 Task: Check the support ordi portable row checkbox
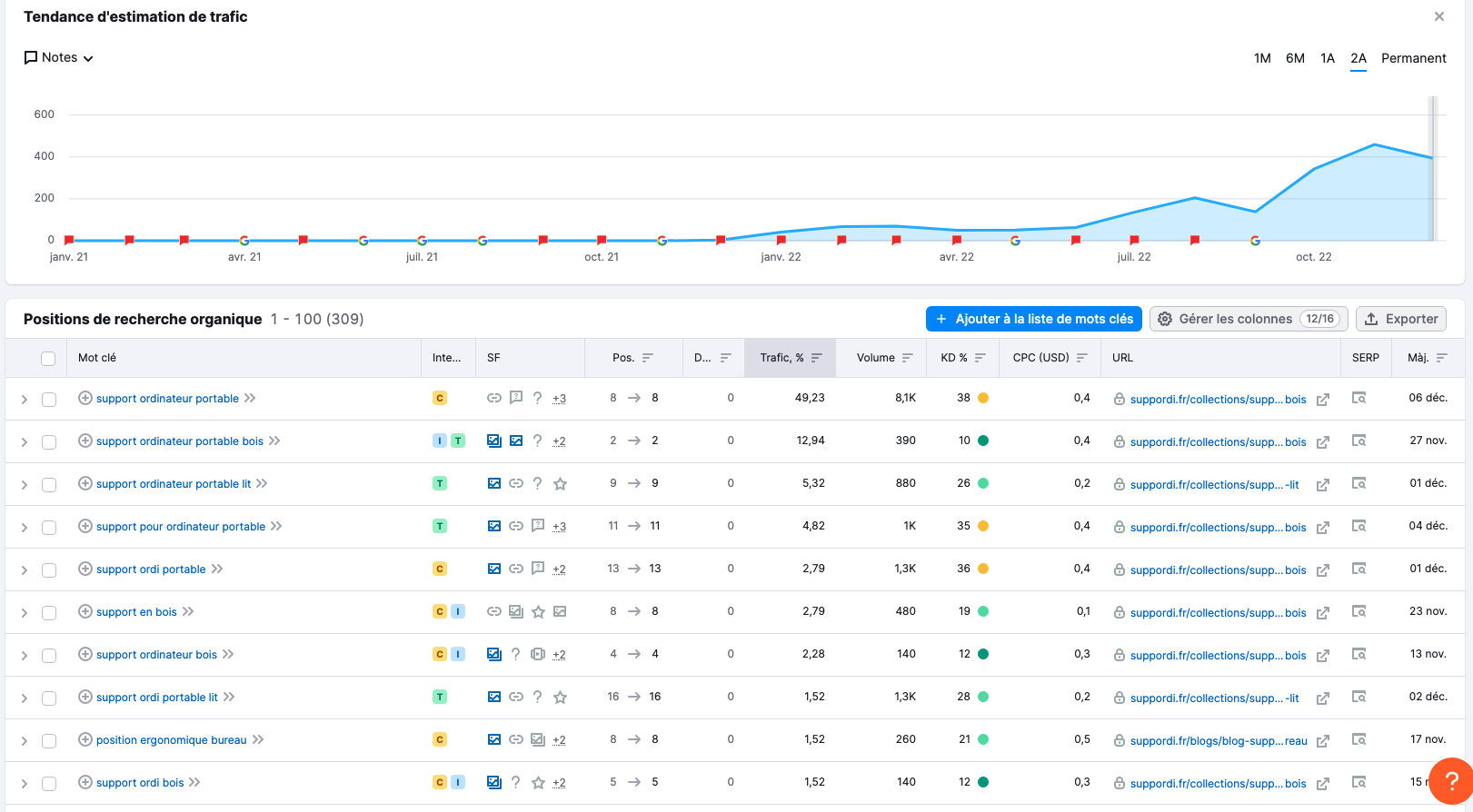click(49, 570)
